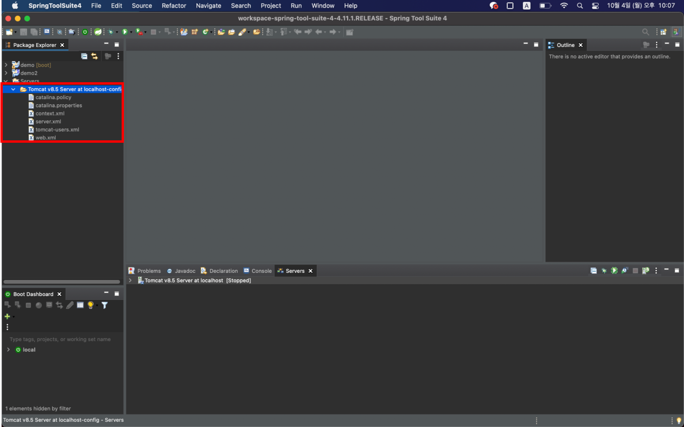
Task: Open Servers view menu (three dots)
Action: point(656,270)
